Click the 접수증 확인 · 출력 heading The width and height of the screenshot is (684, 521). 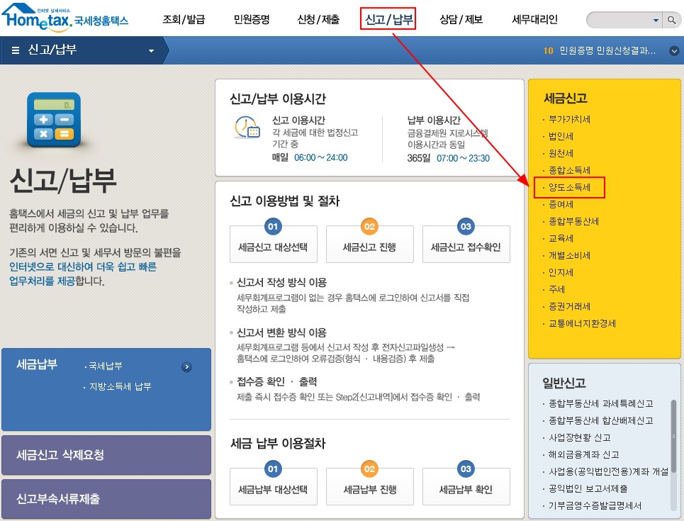[276, 382]
